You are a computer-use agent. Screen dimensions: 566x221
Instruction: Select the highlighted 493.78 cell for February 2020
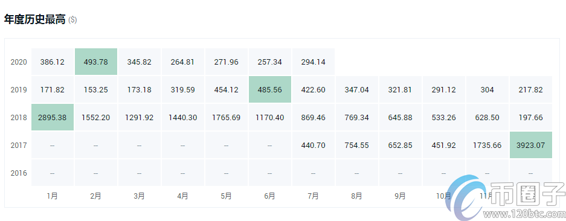[96, 62]
